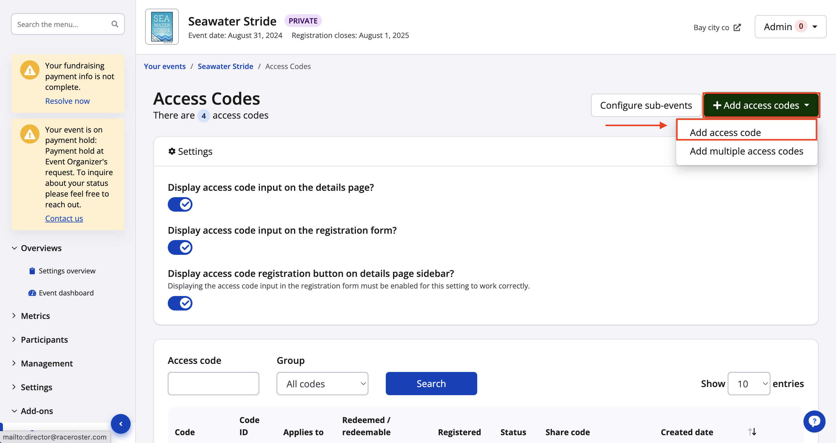This screenshot has width=836, height=443.
Task: Click the Event dashboard gauge icon
Action: pyautogui.click(x=32, y=293)
